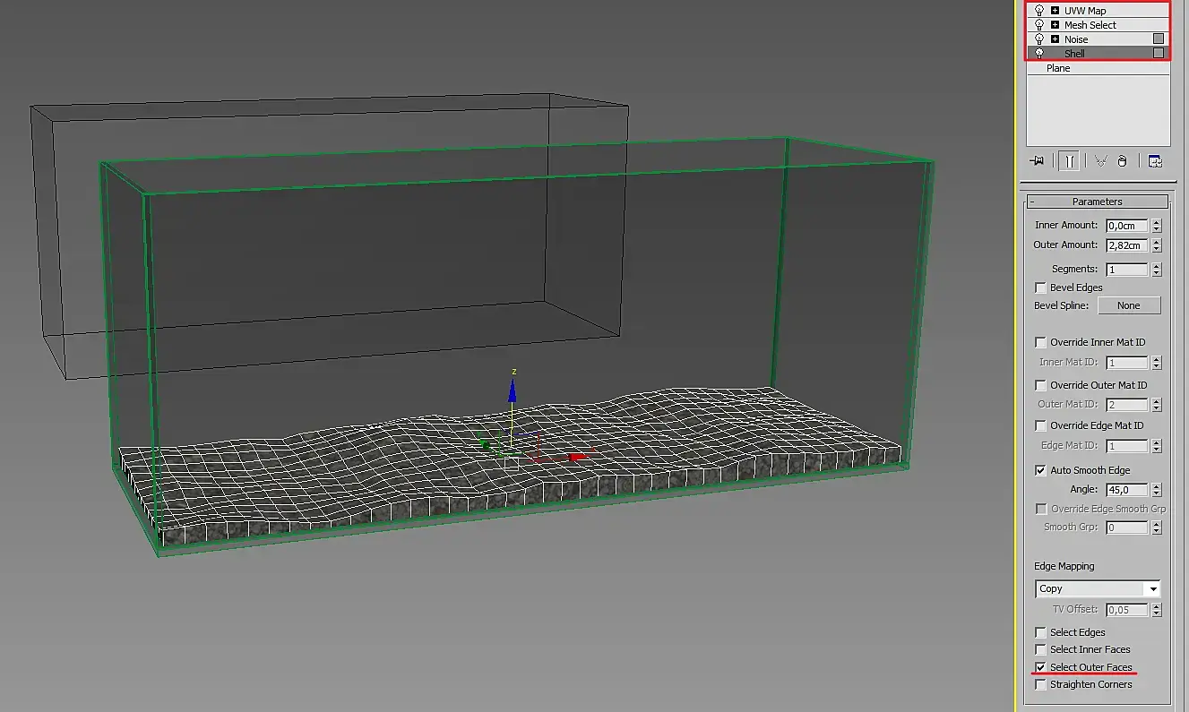Select the Mesh Select modifier in the stack
Viewport: 1189px width, 712px height.
[1098, 25]
